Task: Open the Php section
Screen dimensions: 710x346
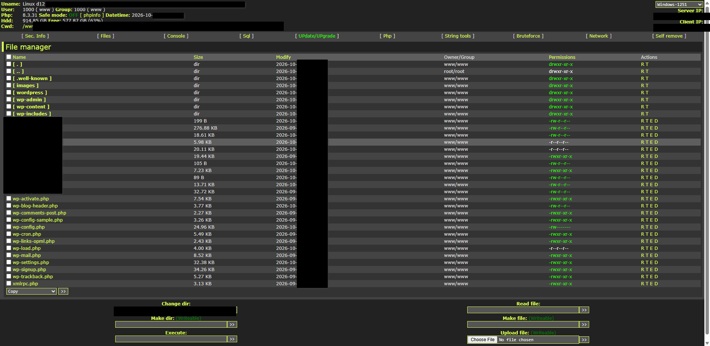Action: (387, 36)
